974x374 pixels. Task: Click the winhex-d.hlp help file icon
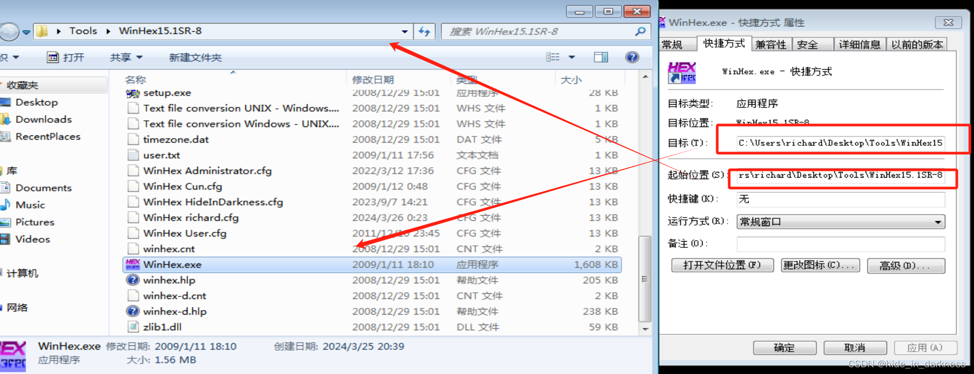(133, 311)
